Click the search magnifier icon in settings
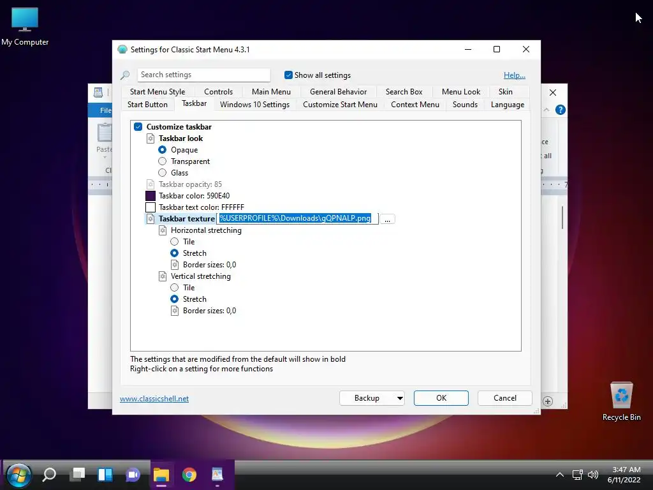Viewport: 653px width, 490px height. pyautogui.click(x=125, y=75)
